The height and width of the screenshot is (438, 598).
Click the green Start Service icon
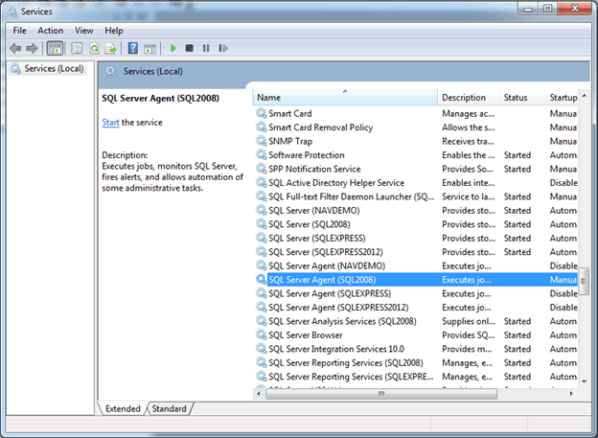(173, 48)
